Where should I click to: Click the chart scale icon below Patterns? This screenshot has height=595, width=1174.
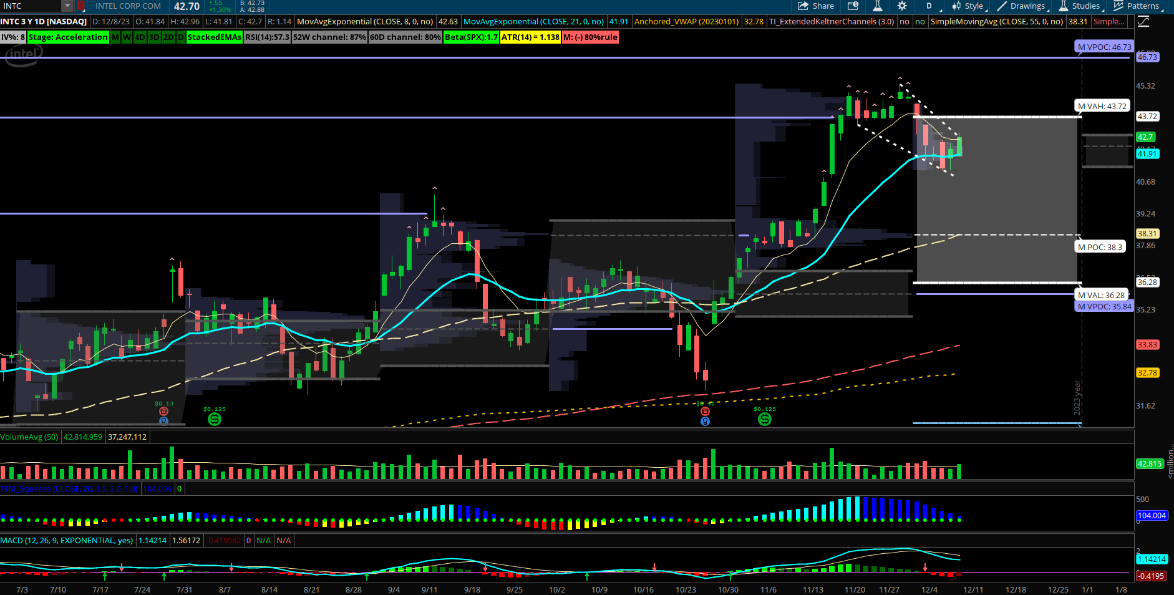(x=1143, y=22)
